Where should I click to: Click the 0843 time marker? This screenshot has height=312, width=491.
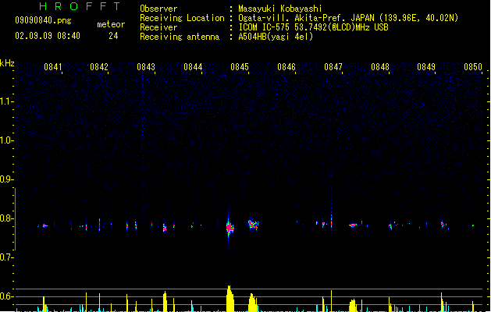point(146,67)
